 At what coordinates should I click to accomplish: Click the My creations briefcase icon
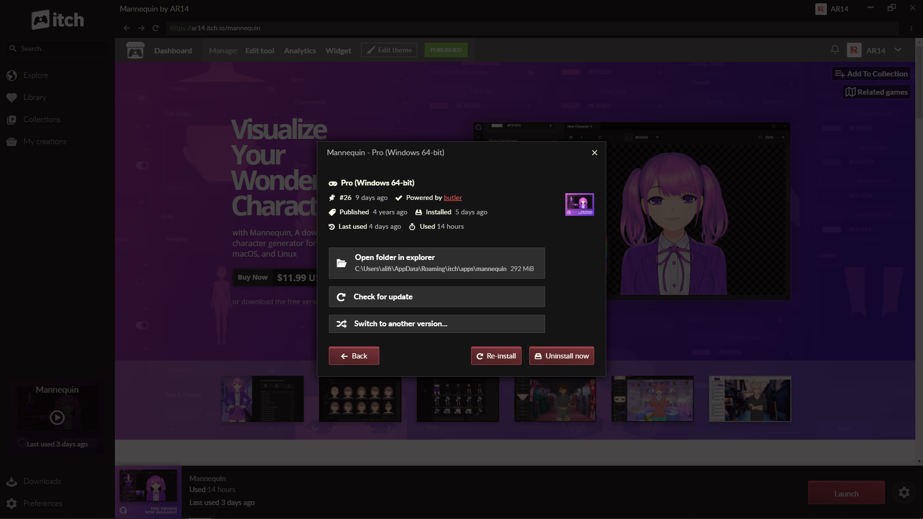[12, 142]
